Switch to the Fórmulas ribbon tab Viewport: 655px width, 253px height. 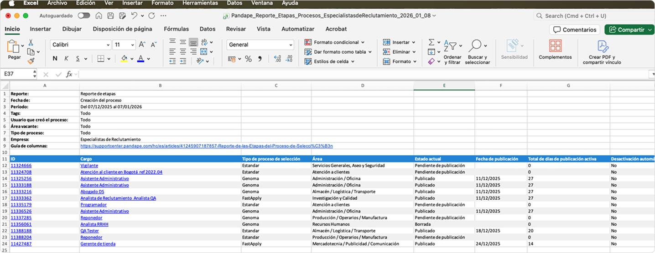[x=176, y=29]
